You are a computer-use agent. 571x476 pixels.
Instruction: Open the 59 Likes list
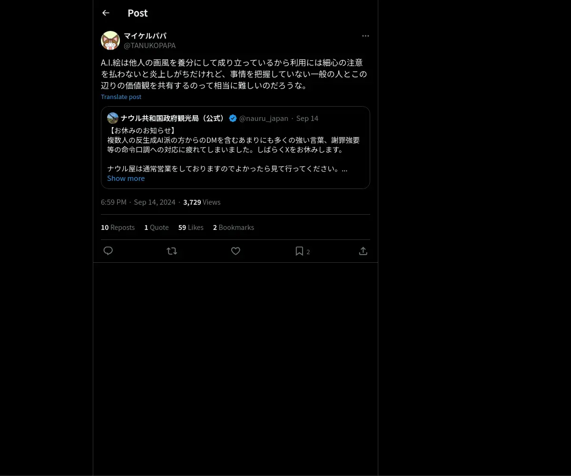pyautogui.click(x=191, y=228)
